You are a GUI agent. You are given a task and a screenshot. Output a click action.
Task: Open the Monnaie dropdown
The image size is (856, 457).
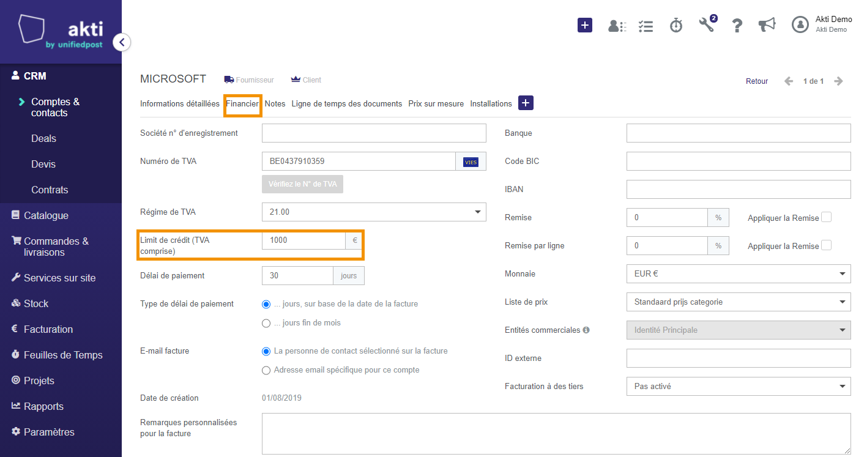point(739,273)
